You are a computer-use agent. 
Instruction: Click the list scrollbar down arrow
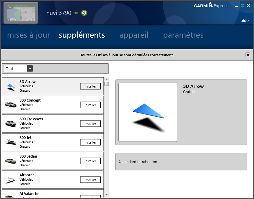point(106,195)
